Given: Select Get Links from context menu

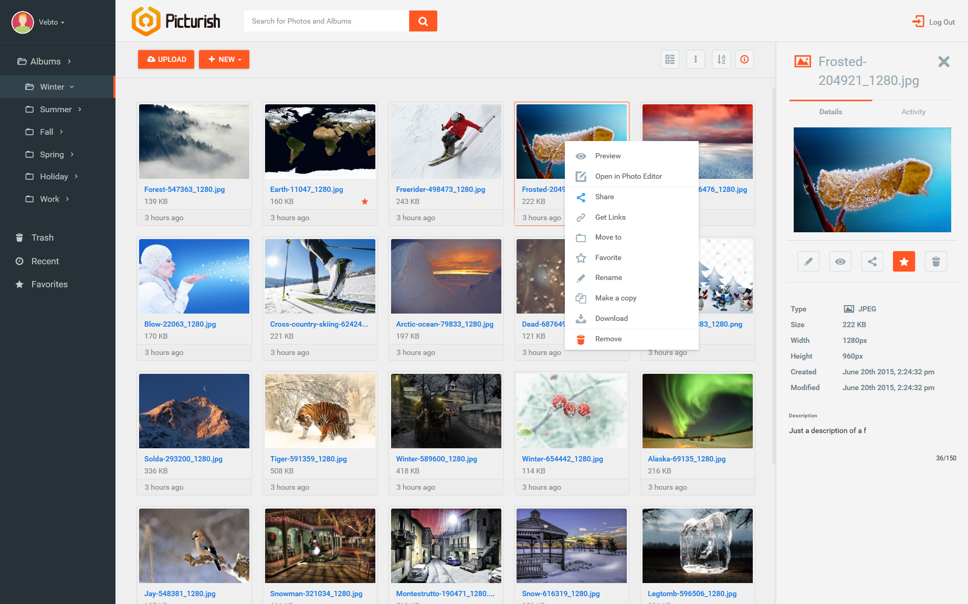Looking at the screenshot, I should pos(632,217).
